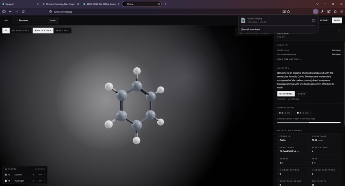345x186 pixels.
Task: Click the Exact Mass 78.0469501914 value
Action: [288, 151]
